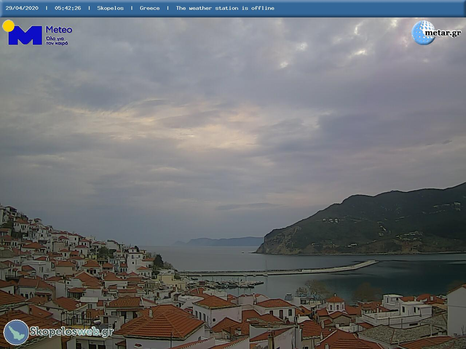Viewport: 466px width, 349px height.
Task: Select the date text 29/04/2020
Action: [x=22, y=8]
